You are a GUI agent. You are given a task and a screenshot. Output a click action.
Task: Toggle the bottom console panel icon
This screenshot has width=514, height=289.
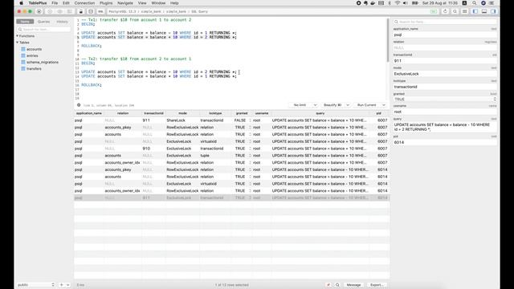[x=484, y=11]
